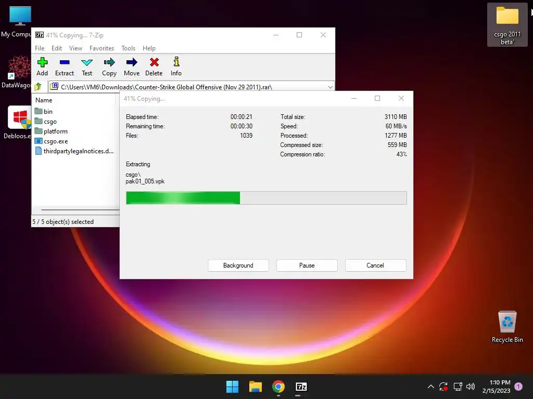Expand the archive path dropdown
Image resolution: width=533 pixels, height=399 pixels.
tap(330, 87)
